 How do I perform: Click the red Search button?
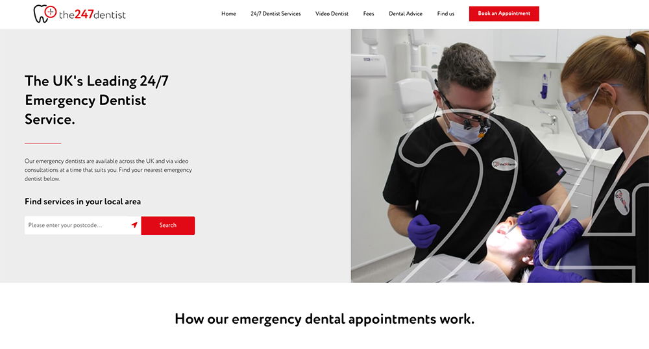tap(167, 225)
